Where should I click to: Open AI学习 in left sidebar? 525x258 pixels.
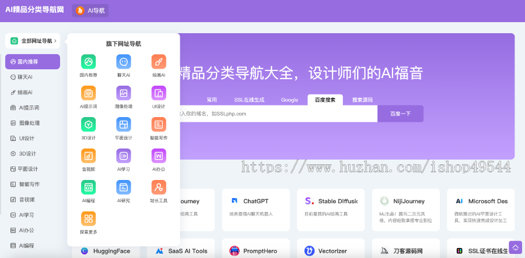click(x=33, y=215)
